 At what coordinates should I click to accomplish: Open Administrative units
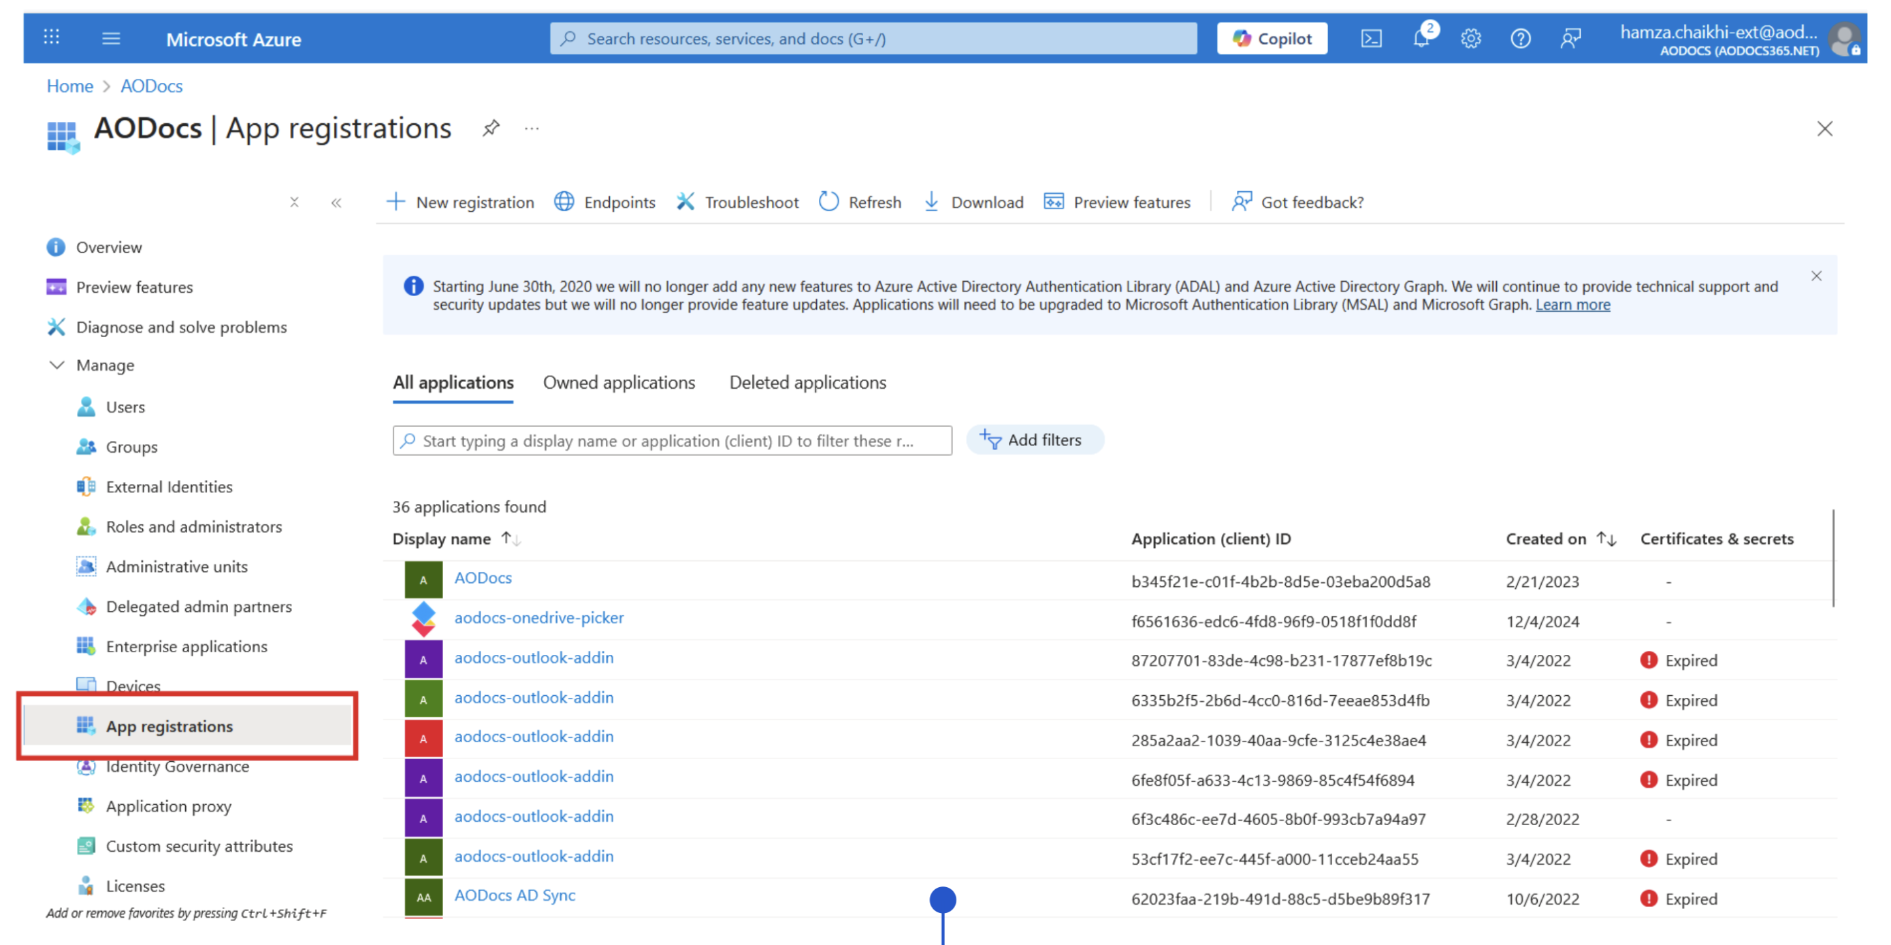click(x=176, y=566)
